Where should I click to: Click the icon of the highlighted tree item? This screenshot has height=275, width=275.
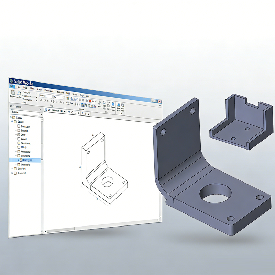point(20,160)
